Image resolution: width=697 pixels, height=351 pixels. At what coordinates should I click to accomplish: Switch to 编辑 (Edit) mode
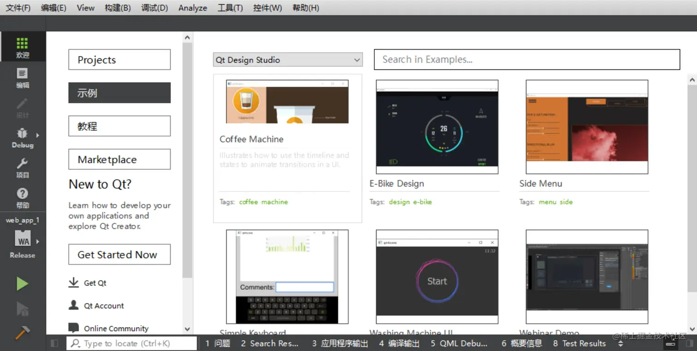point(23,78)
